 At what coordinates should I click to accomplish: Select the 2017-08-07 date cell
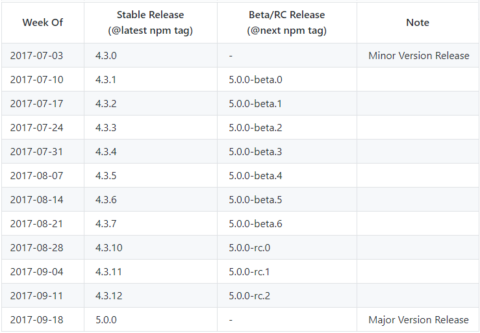(x=37, y=176)
